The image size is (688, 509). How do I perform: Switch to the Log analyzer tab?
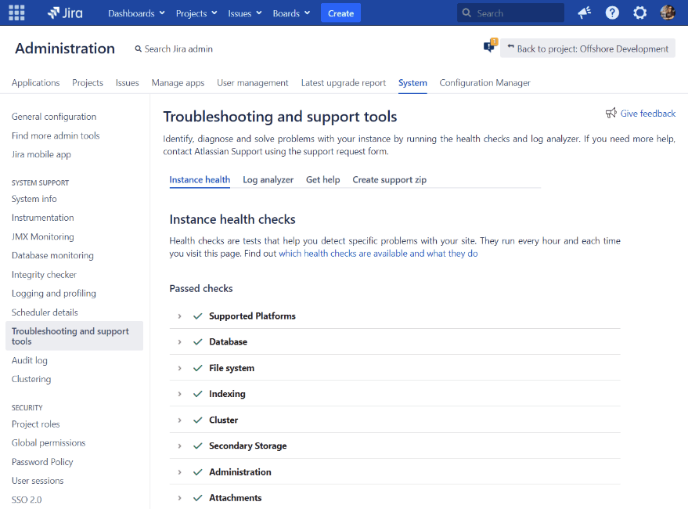pyautogui.click(x=268, y=179)
